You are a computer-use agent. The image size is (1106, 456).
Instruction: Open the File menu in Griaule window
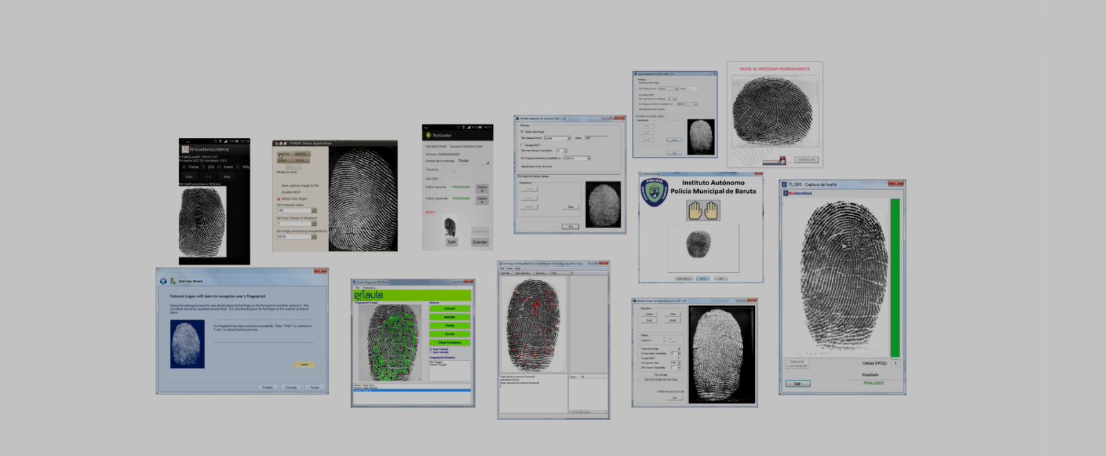coord(357,287)
